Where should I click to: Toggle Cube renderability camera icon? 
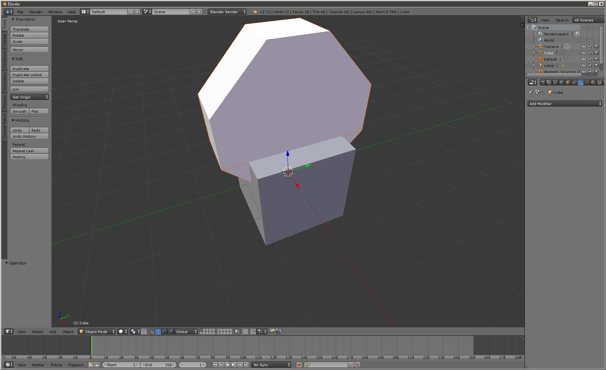point(597,53)
